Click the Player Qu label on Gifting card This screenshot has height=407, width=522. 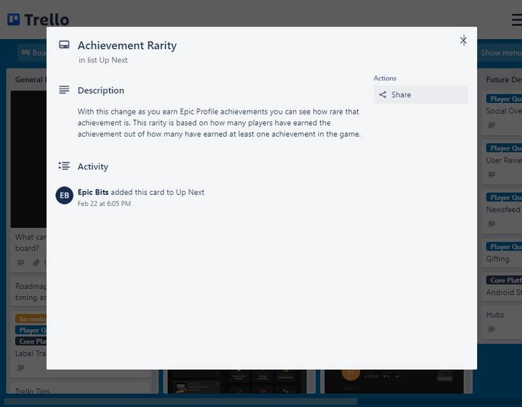click(503, 245)
